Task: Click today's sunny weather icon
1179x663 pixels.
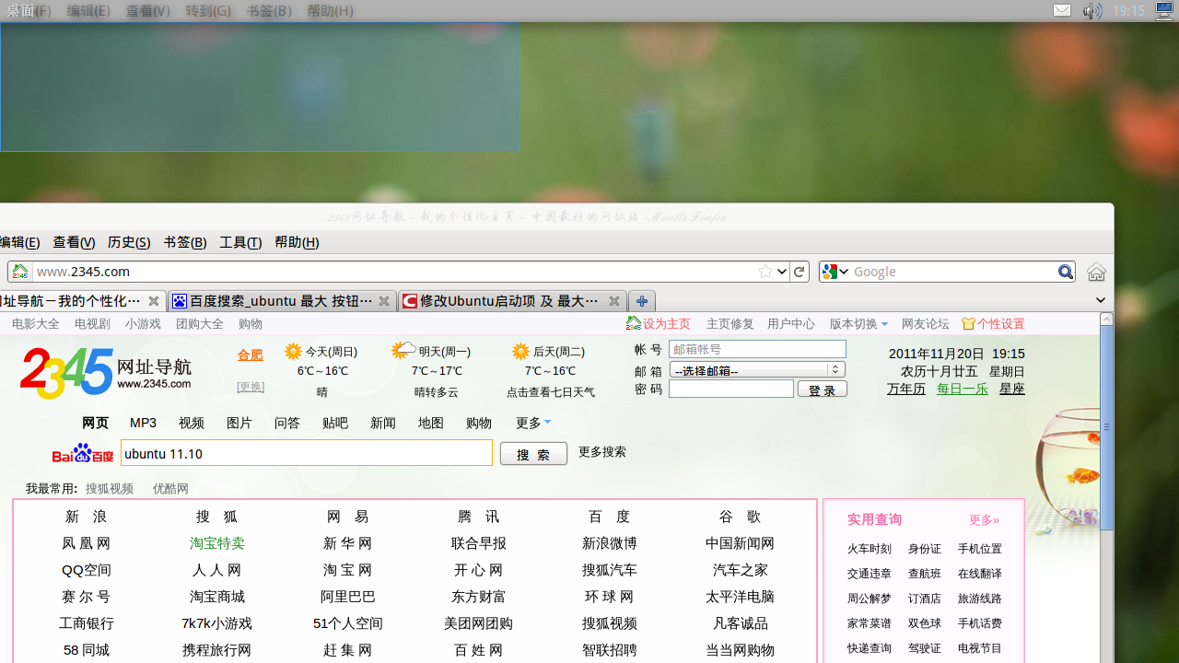Action: [x=293, y=351]
